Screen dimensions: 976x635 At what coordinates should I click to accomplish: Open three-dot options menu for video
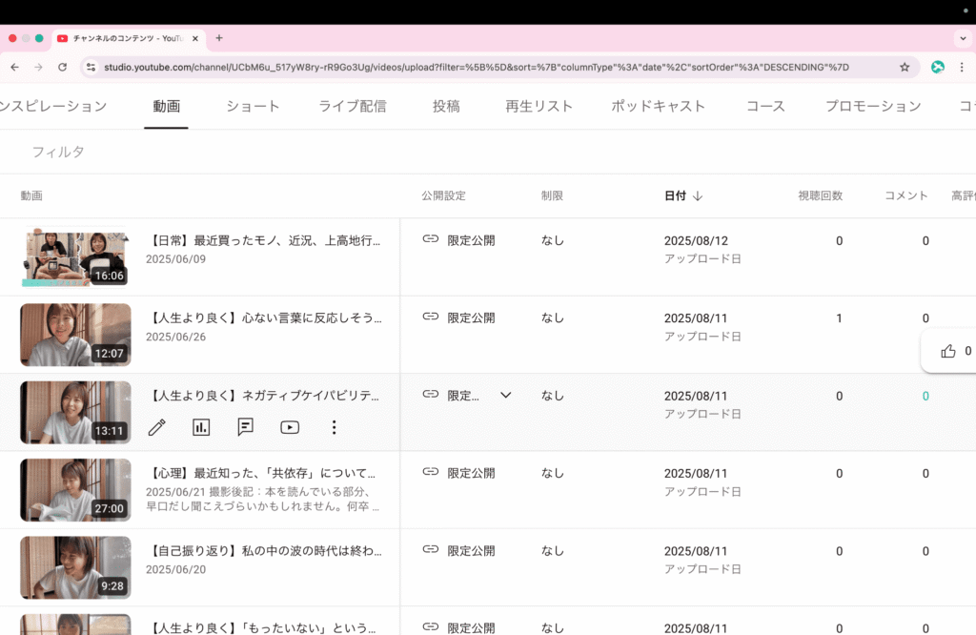coord(334,427)
